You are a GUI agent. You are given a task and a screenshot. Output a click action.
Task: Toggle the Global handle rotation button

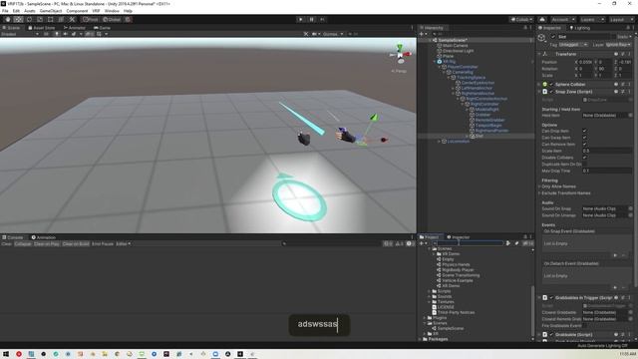(112, 20)
